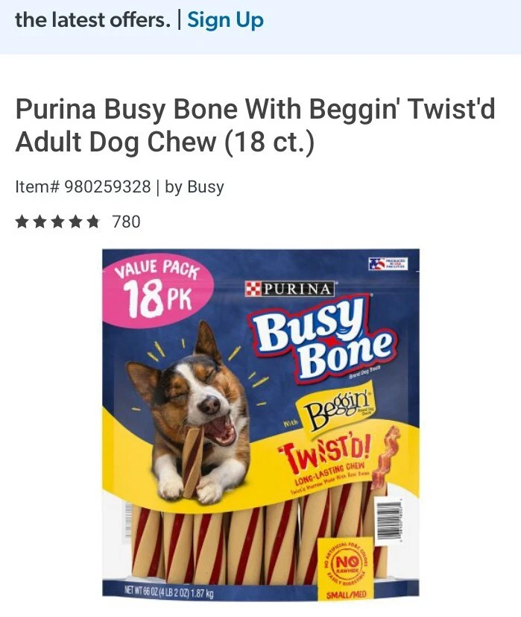521x617 pixels.
Task: Click the Twist'd! red text graphic
Action: coord(323,451)
